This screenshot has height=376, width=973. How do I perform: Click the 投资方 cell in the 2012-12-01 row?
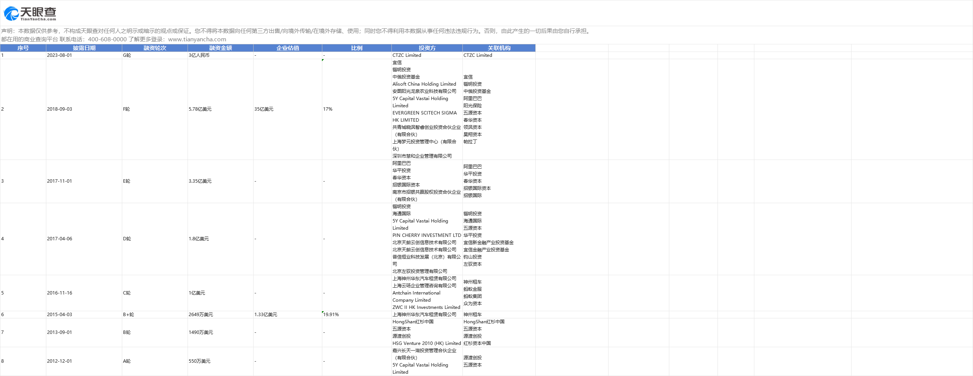[427, 361]
